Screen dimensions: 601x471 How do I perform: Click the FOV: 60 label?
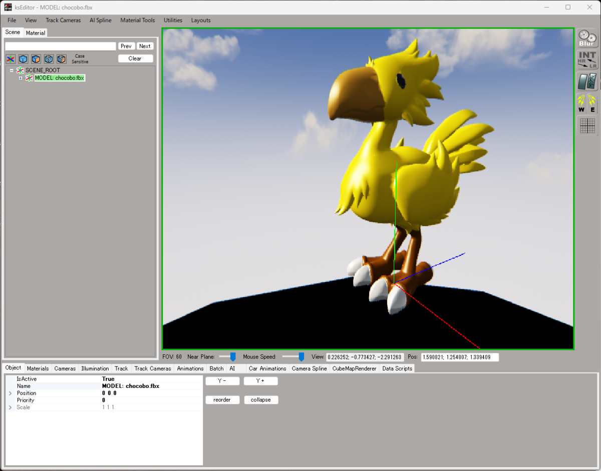172,357
